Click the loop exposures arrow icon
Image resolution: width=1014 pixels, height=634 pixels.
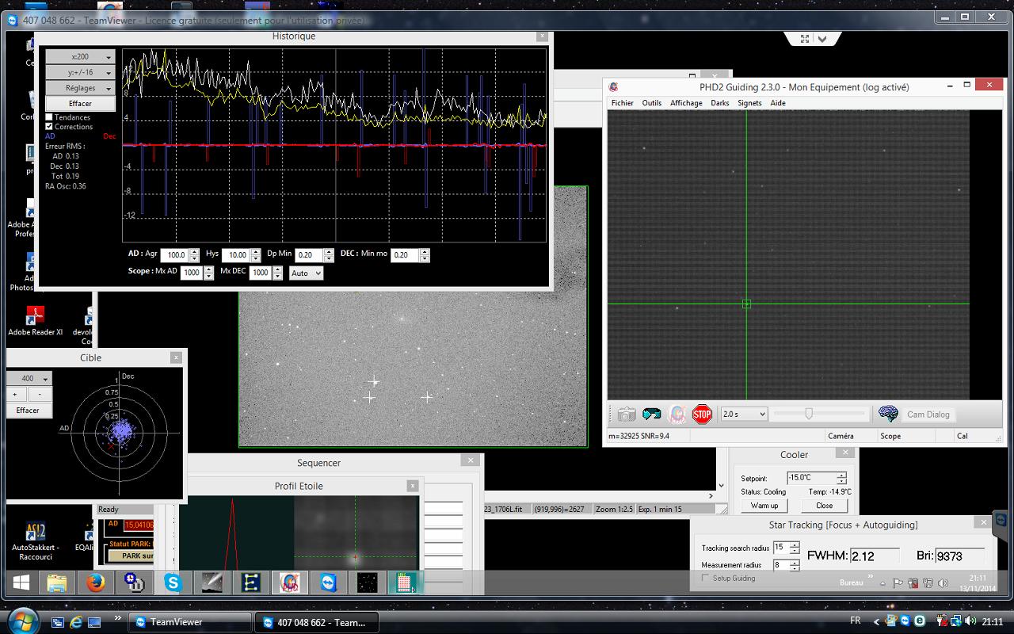pyautogui.click(x=652, y=414)
